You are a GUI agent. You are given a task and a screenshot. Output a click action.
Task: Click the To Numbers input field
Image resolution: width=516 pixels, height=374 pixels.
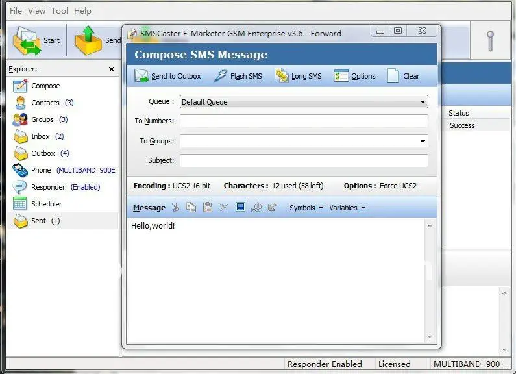click(304, 121)
